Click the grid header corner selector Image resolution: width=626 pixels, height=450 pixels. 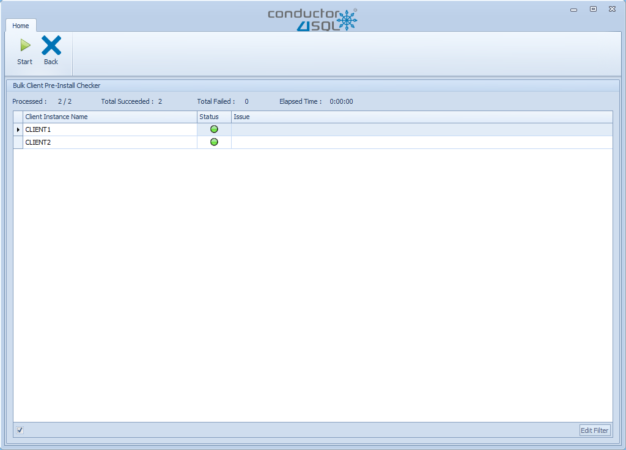tap(18, 117)
